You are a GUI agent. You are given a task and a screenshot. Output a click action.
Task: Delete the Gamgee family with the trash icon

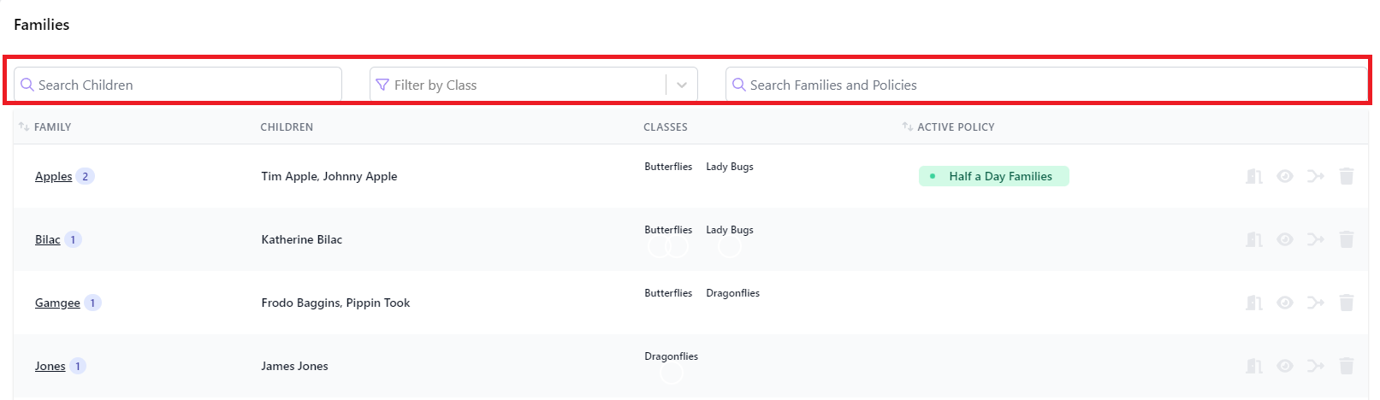pos(1347,303)
